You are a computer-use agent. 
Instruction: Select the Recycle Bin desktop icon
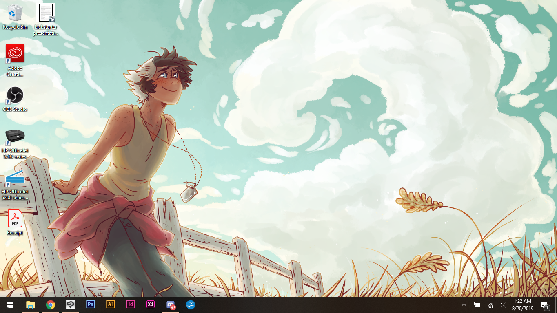pyautogui.click(x=15, y=17)
